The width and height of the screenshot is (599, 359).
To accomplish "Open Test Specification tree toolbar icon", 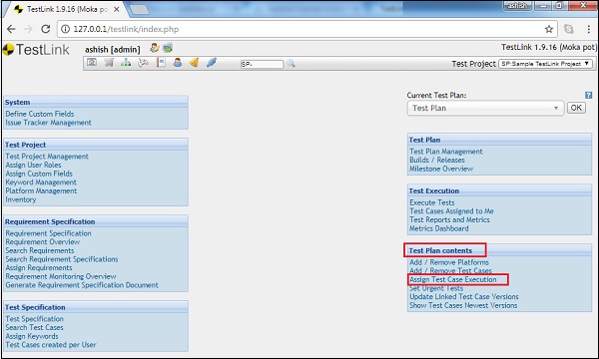I will (126, 63).
